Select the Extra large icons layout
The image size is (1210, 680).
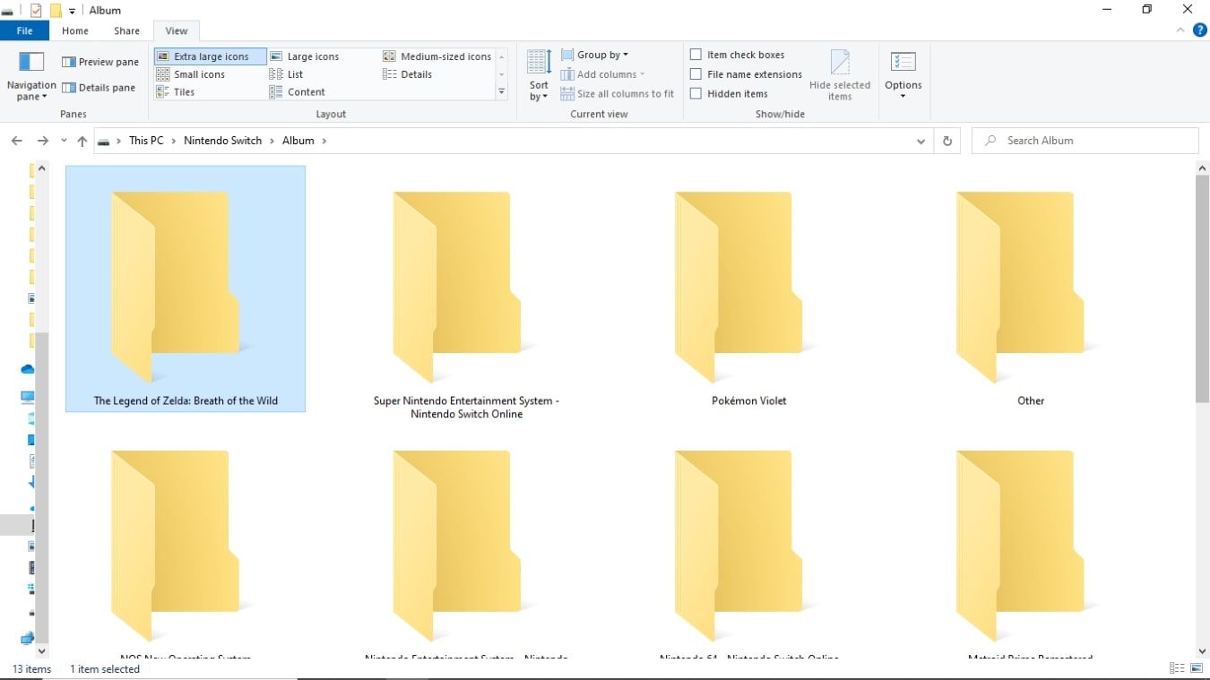(x=210, y=56)
